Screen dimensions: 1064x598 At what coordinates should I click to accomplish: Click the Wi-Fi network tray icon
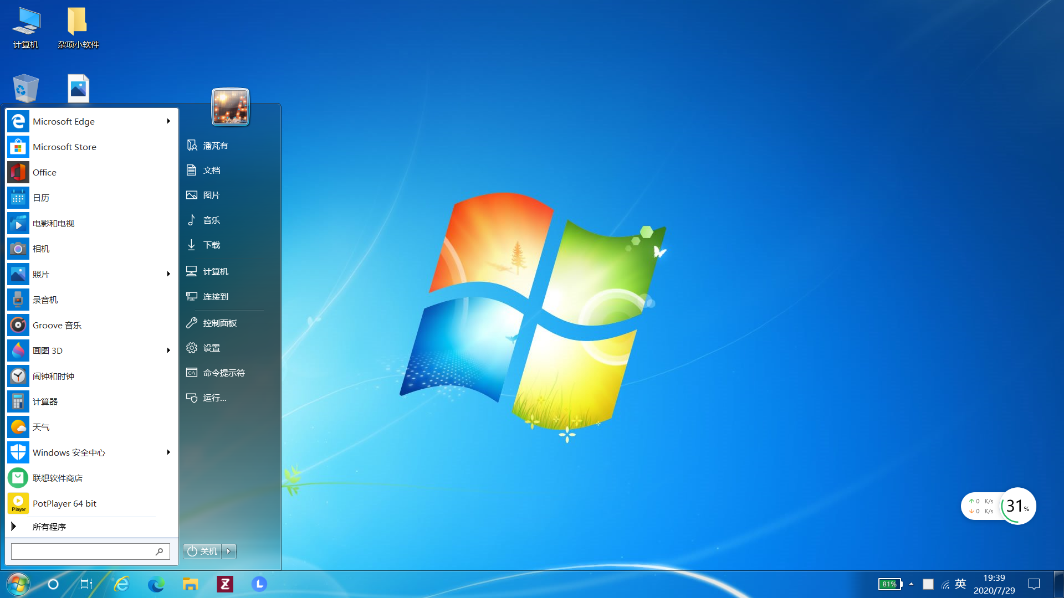point(945,585)
